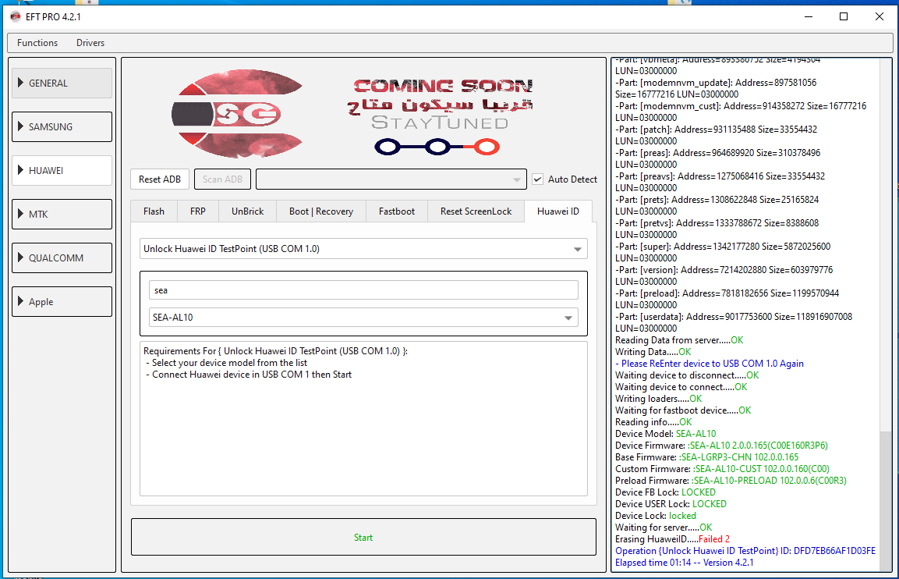
Task: Switch to the FRP tab
Action: (x=198, y=211)
